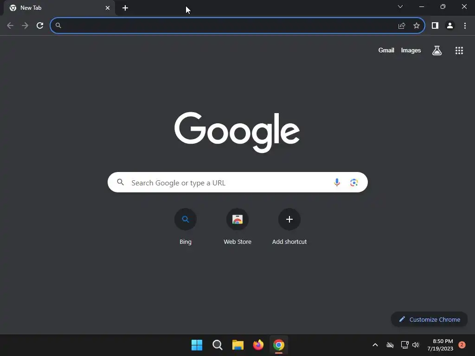Restore down the Chrome window
This screenshot has width=475, height=356.
(443, 6)
